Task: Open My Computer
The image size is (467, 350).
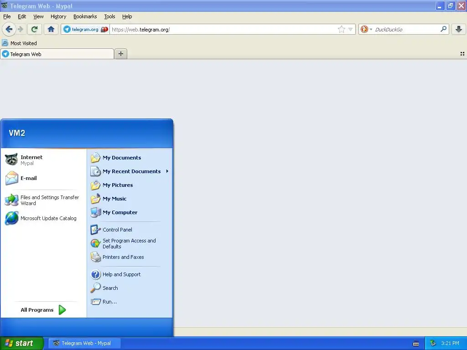Action: (130, 212)
